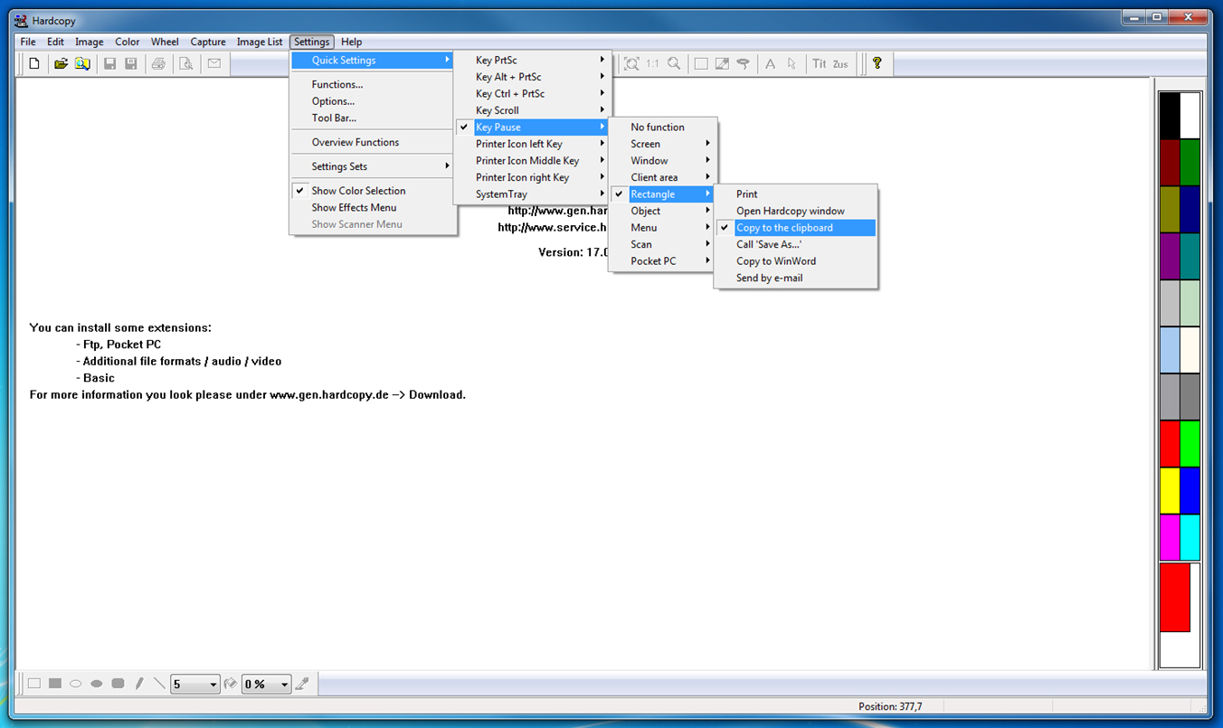
Task: Expand the Key Ctrl + PrtSc submenu
Action: (x=532, y=93)
